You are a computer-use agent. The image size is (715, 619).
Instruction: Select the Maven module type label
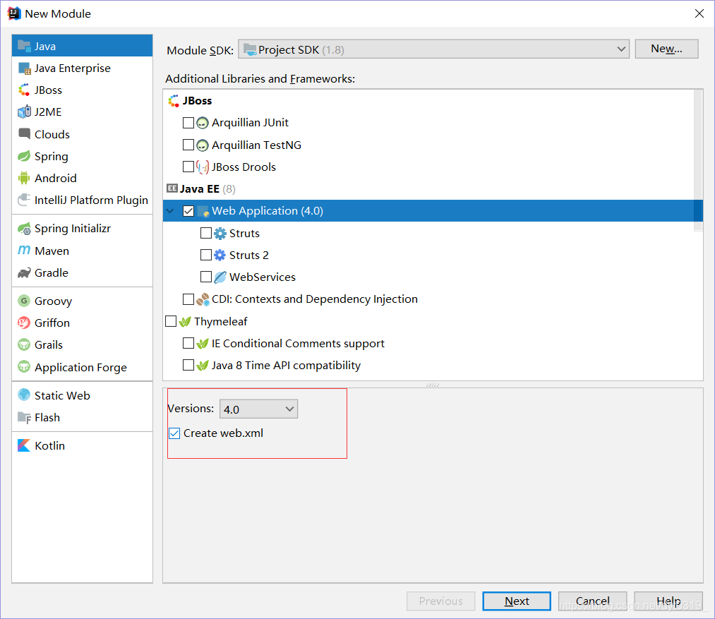[52, 251]
